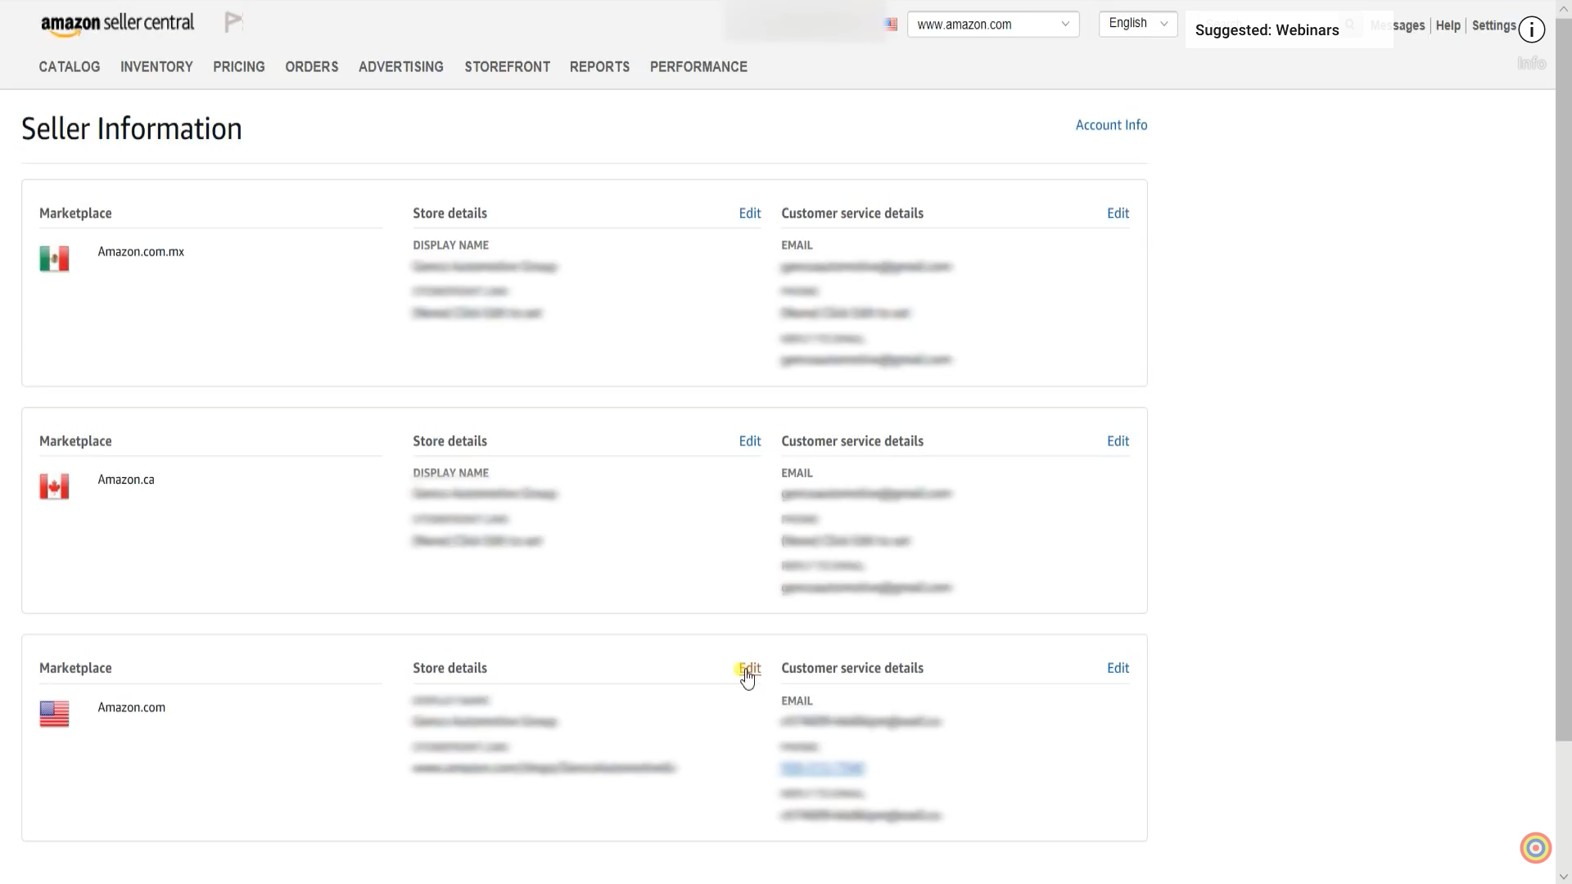Open the REPORTS menu
1572x884 pixels.
[x=600, y=67]
